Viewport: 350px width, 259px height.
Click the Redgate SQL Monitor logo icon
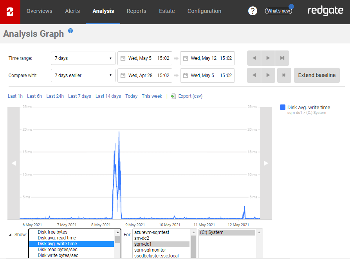point(10,12)
